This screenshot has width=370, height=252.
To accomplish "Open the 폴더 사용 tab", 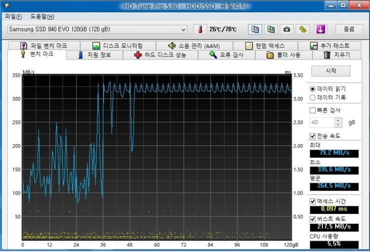I will point(283,54).
